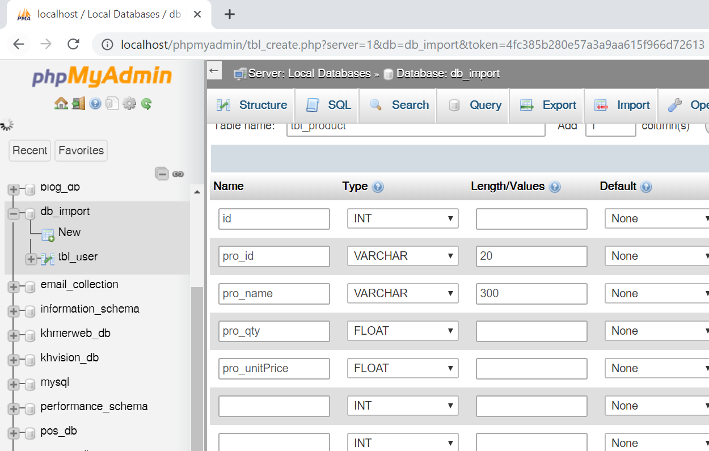Open the Query tab
The image size is (709, 451).
click(x=473, y=105)
